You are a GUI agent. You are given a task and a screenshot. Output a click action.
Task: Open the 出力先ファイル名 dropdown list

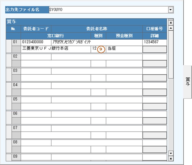point(170,10)
